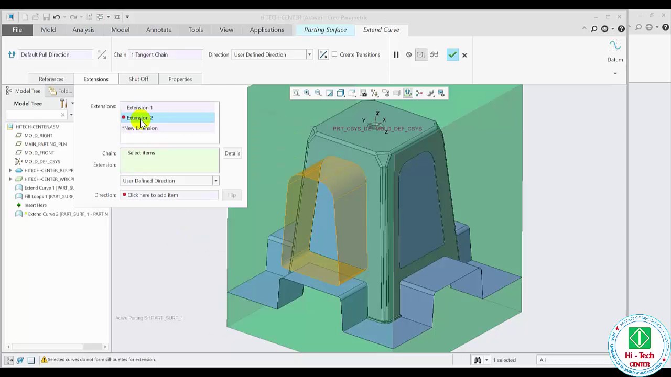
Task: Open Model Tree settings hammer icon
Action: 63,104
